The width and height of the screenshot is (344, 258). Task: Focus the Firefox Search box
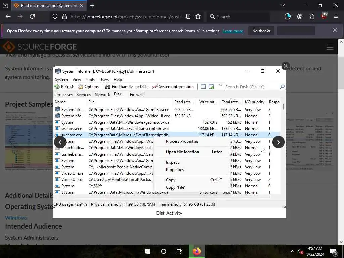238,17
